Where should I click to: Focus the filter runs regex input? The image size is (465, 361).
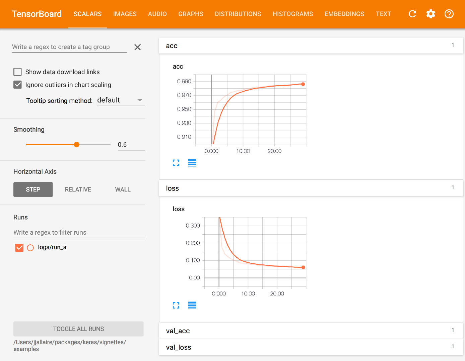click(x=79, y=233)
